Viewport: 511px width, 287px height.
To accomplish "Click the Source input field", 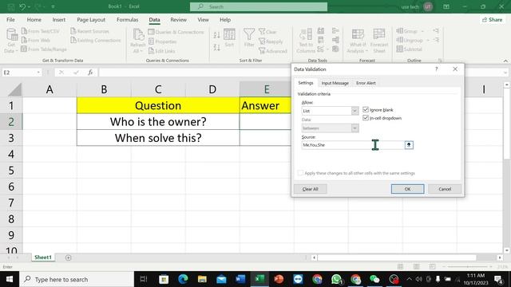I will coord(353,145).
